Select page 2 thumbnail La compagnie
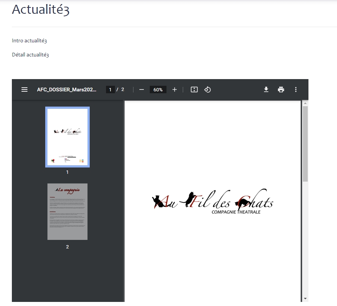 (67, 212)
